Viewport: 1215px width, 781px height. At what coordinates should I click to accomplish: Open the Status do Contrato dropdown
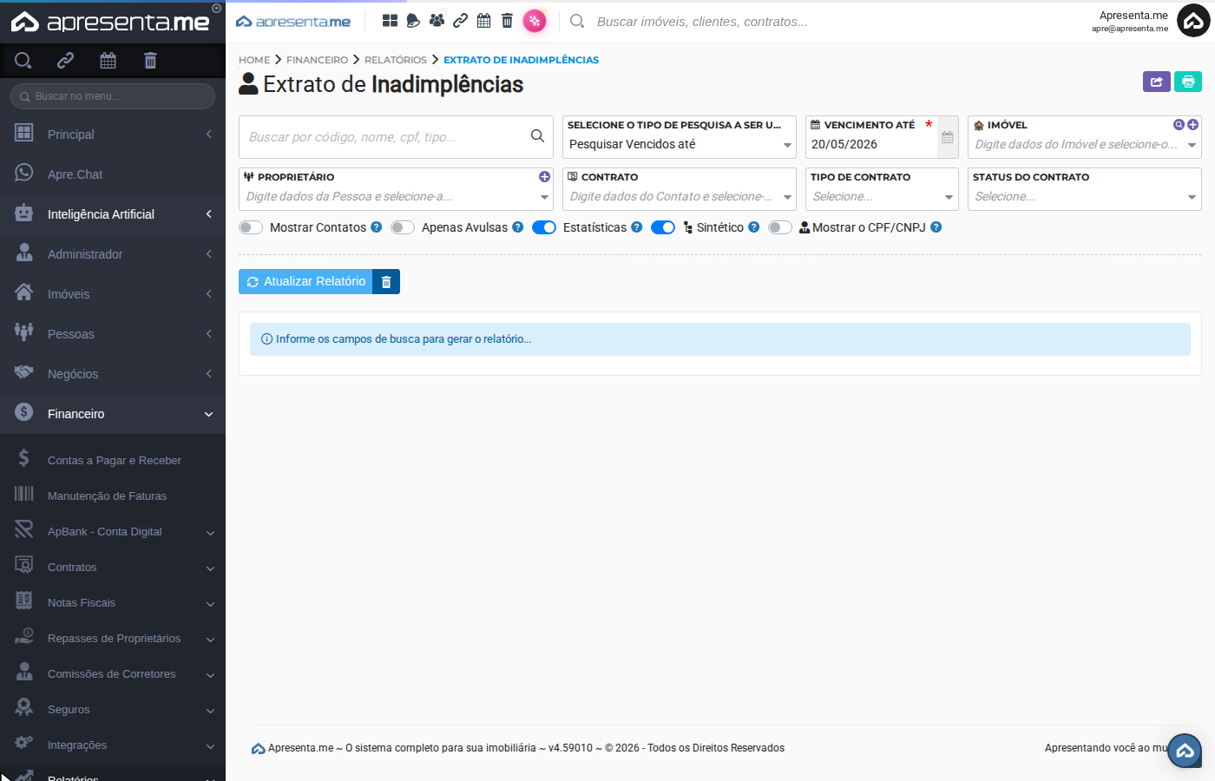pyautogui.click(x=1084, y=196)
